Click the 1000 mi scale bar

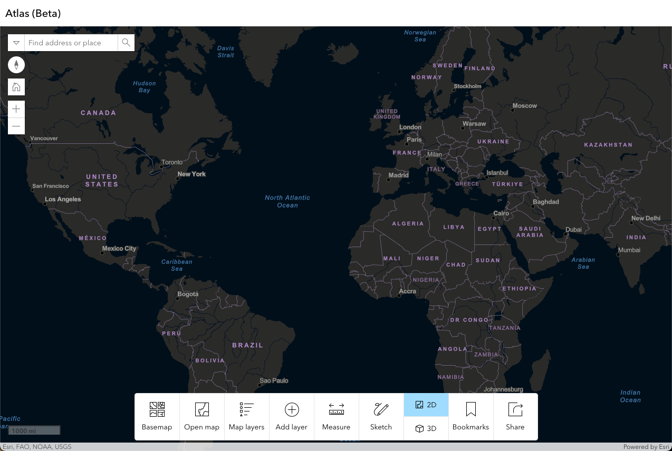[x=34, y=430]
